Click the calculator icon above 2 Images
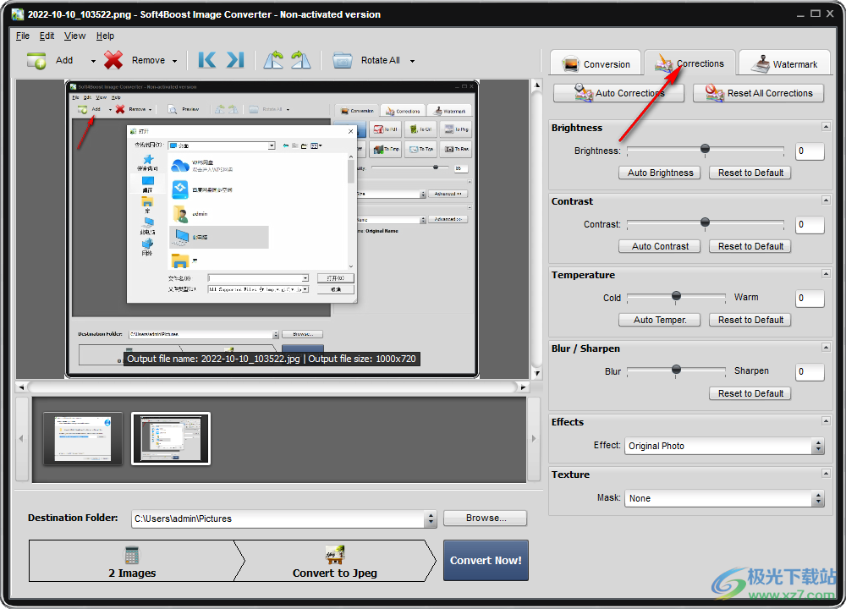This screenshot has height=609, width=846. point(132,555)
